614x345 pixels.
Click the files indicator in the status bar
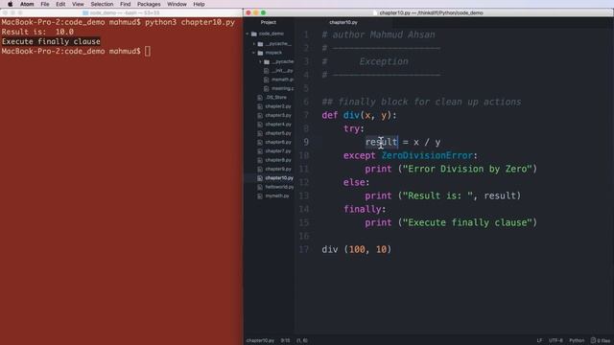[x=601, y=341]
